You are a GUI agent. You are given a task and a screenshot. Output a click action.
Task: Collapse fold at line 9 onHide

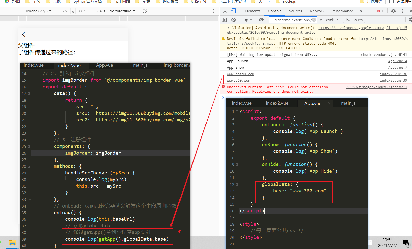(237, 164)
